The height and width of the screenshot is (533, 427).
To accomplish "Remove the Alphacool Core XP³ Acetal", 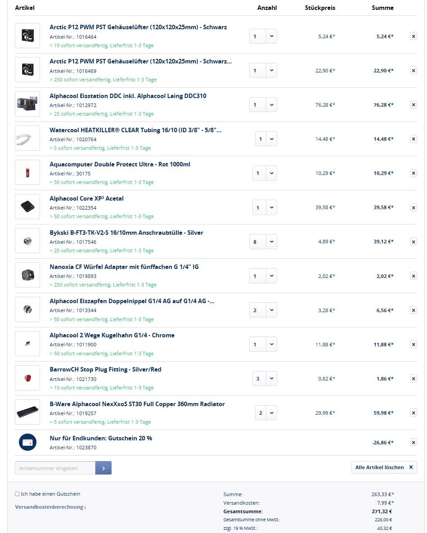I will (413, 207).
